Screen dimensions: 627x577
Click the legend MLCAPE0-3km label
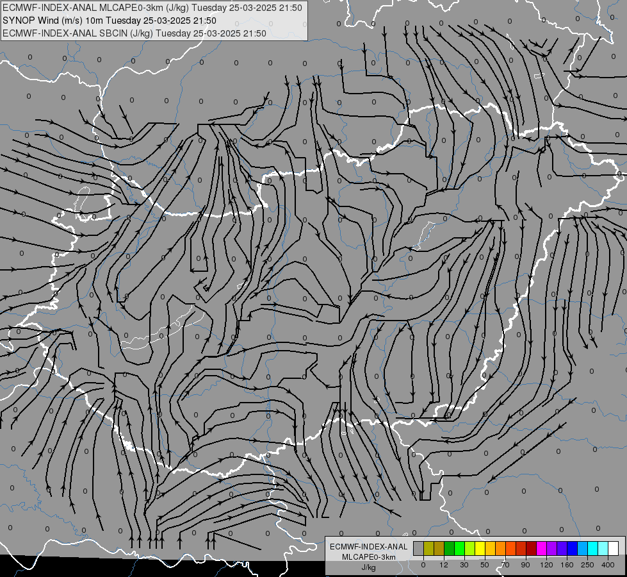[x=369, y=557]
